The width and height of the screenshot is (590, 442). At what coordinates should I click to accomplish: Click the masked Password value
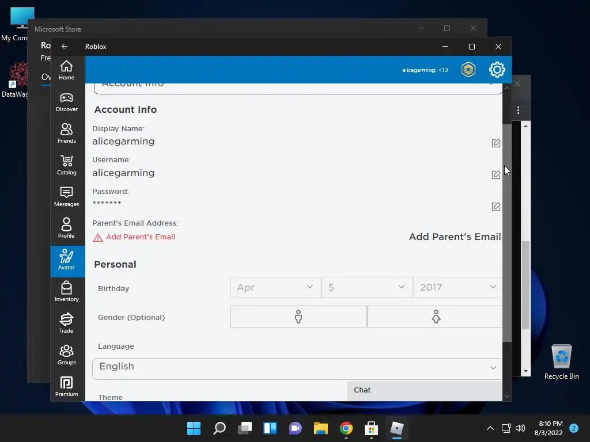[x=107, y=203]
